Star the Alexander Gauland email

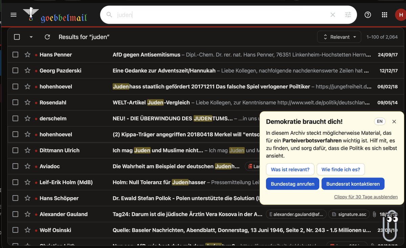(x=27, y=214)
